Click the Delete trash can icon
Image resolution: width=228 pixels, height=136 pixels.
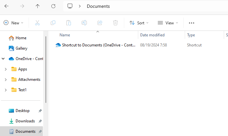click(x=115, y=23)
